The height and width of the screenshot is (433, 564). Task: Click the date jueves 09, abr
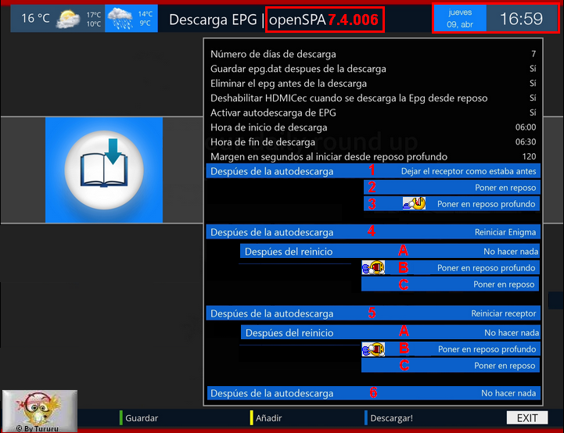[460, 18]
